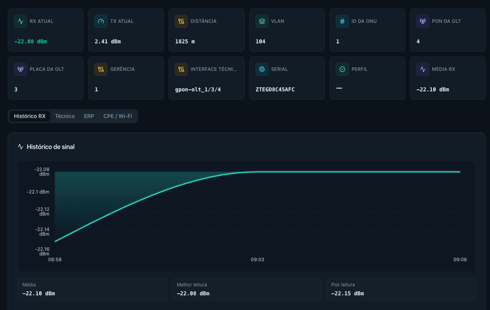Click the -22.1 dBm axis label
Image resolution: width=490 pixels, height=310 pixels.
[38, 192]
